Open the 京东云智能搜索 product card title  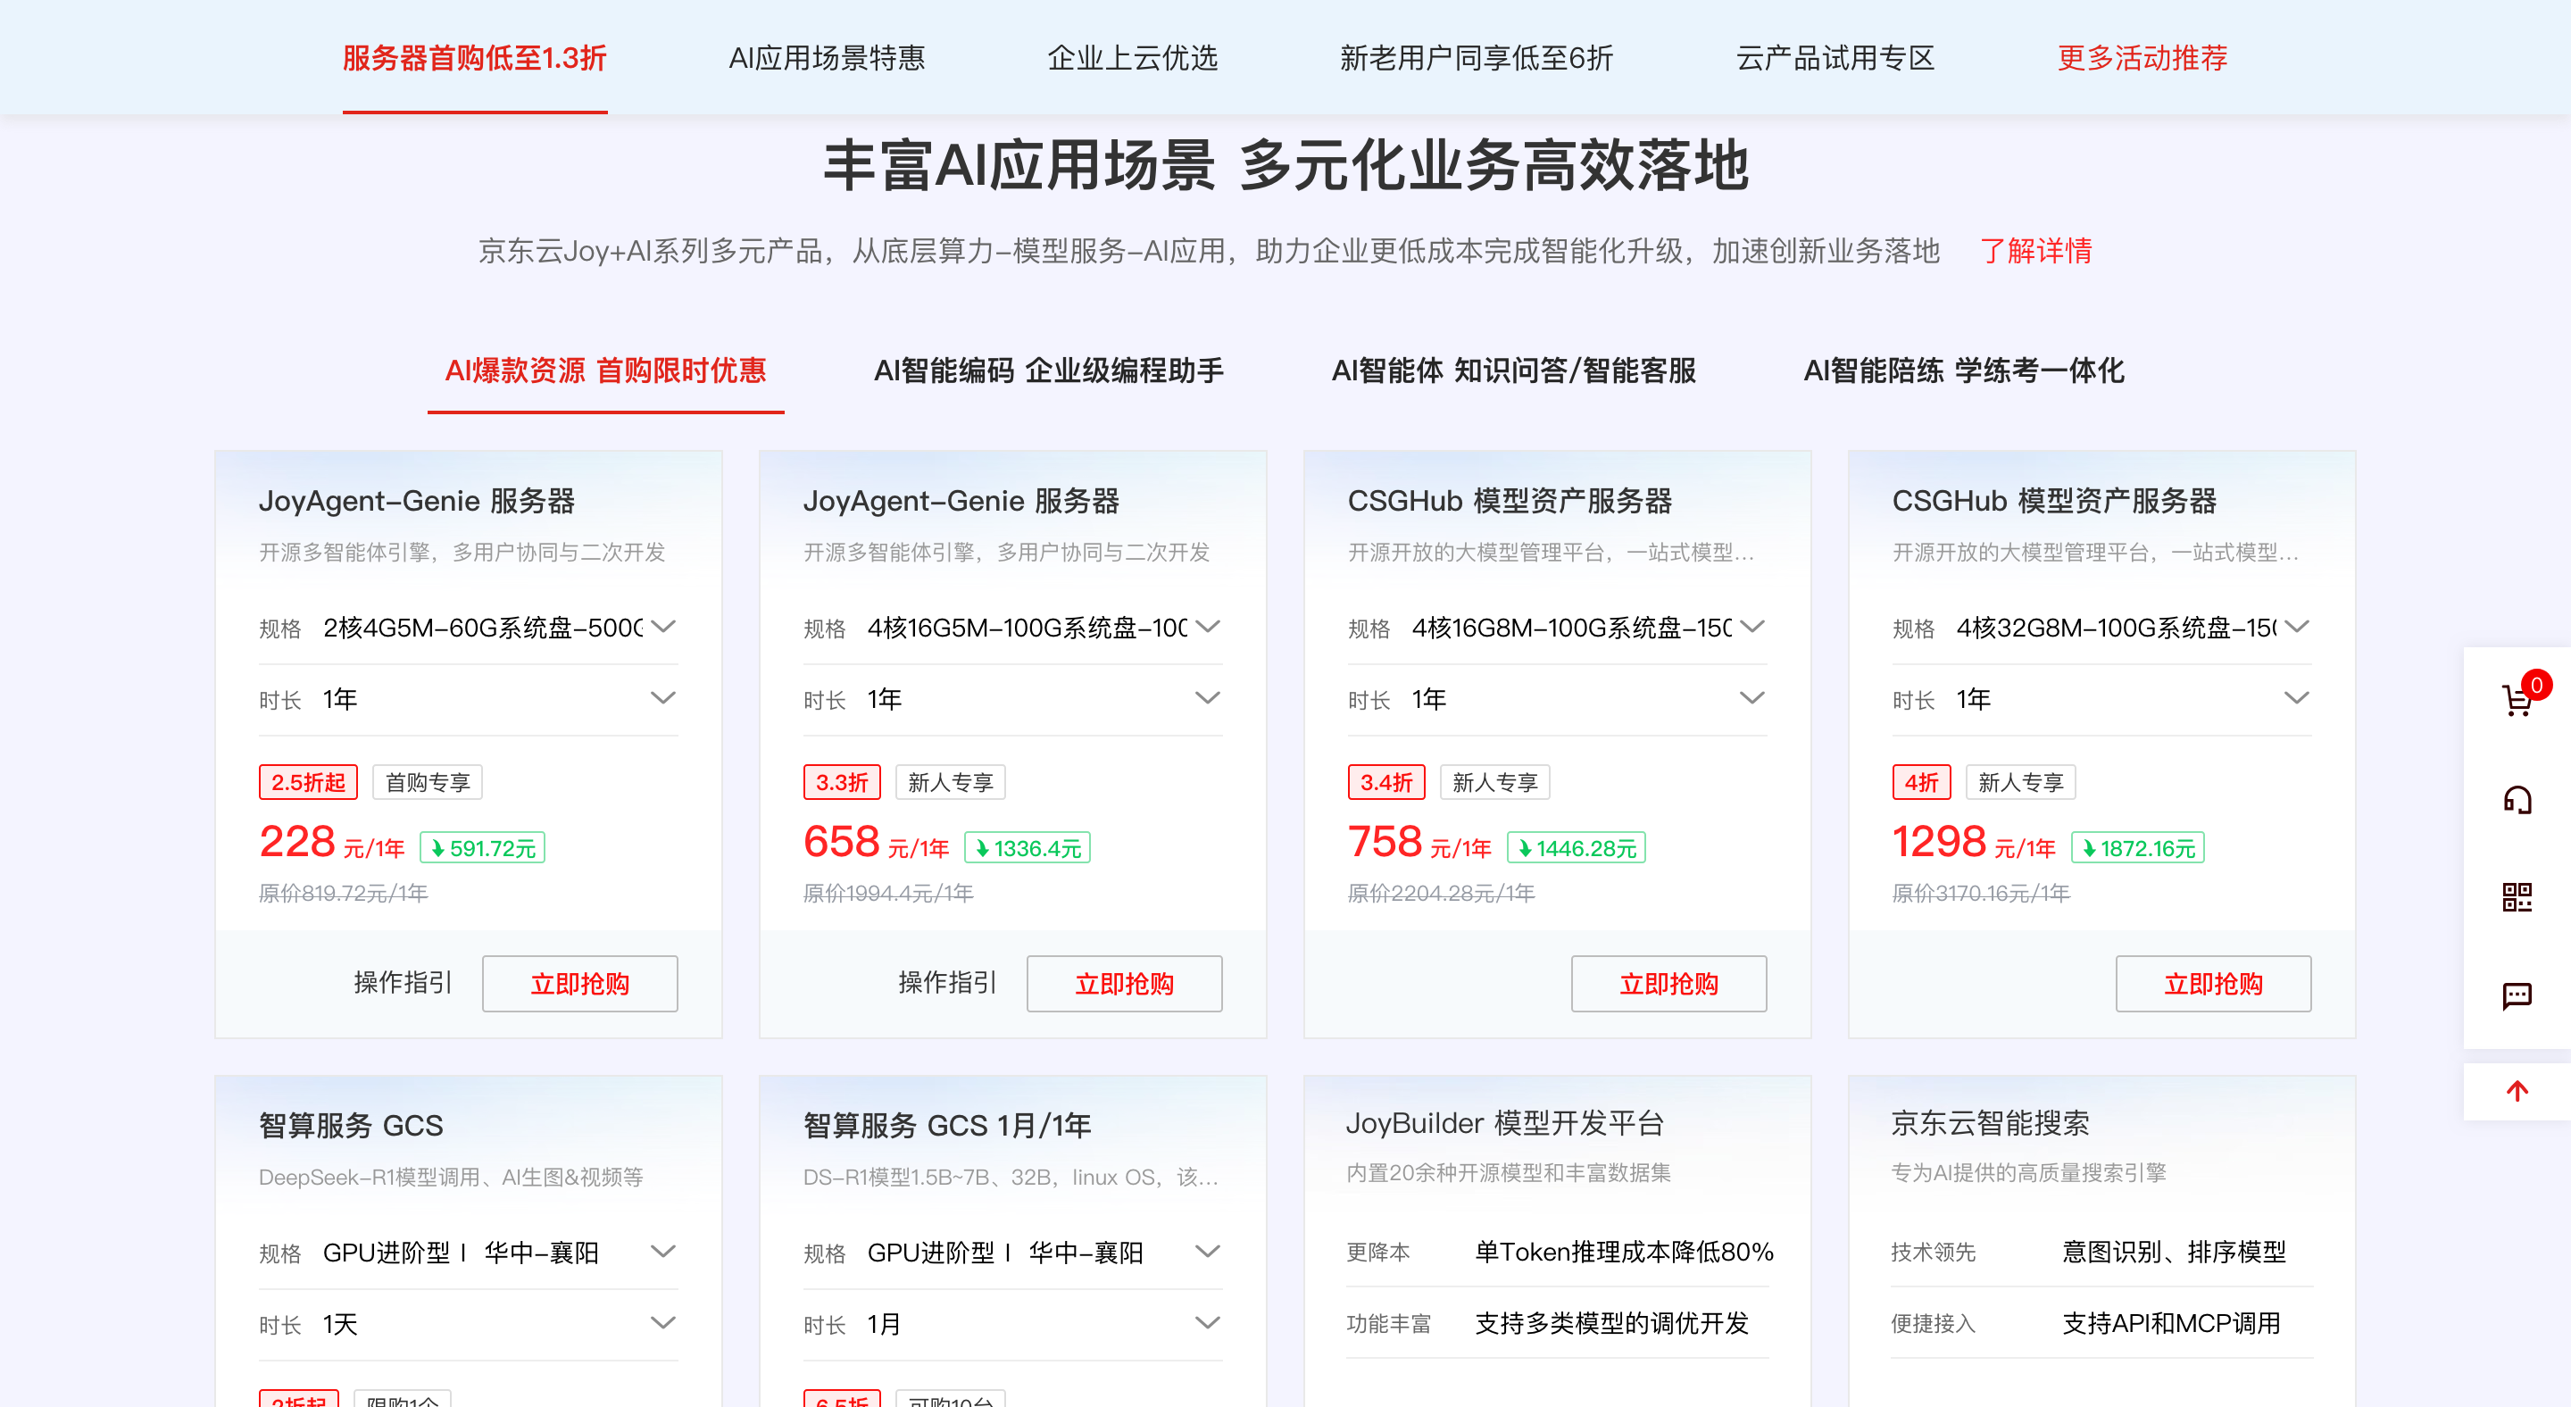pos(1989,1124)
